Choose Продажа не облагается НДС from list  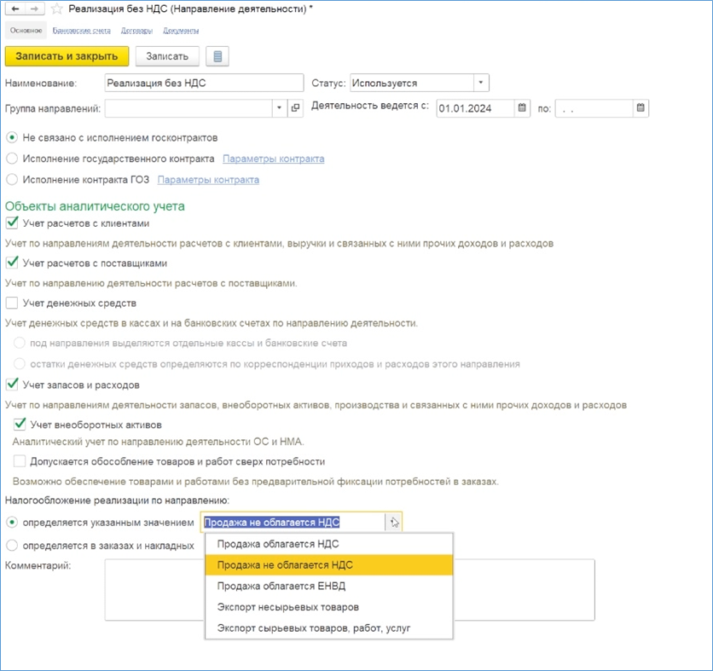point(329,564)
